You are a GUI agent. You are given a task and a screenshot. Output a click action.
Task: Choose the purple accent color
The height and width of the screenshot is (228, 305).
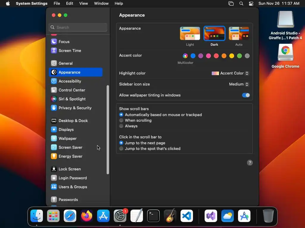click(x=201, y=56)
